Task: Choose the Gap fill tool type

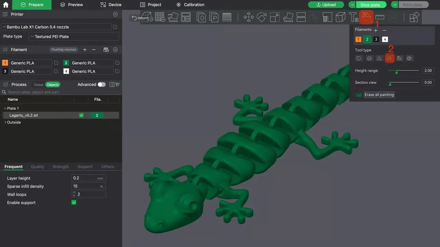Action: point(409,58)
